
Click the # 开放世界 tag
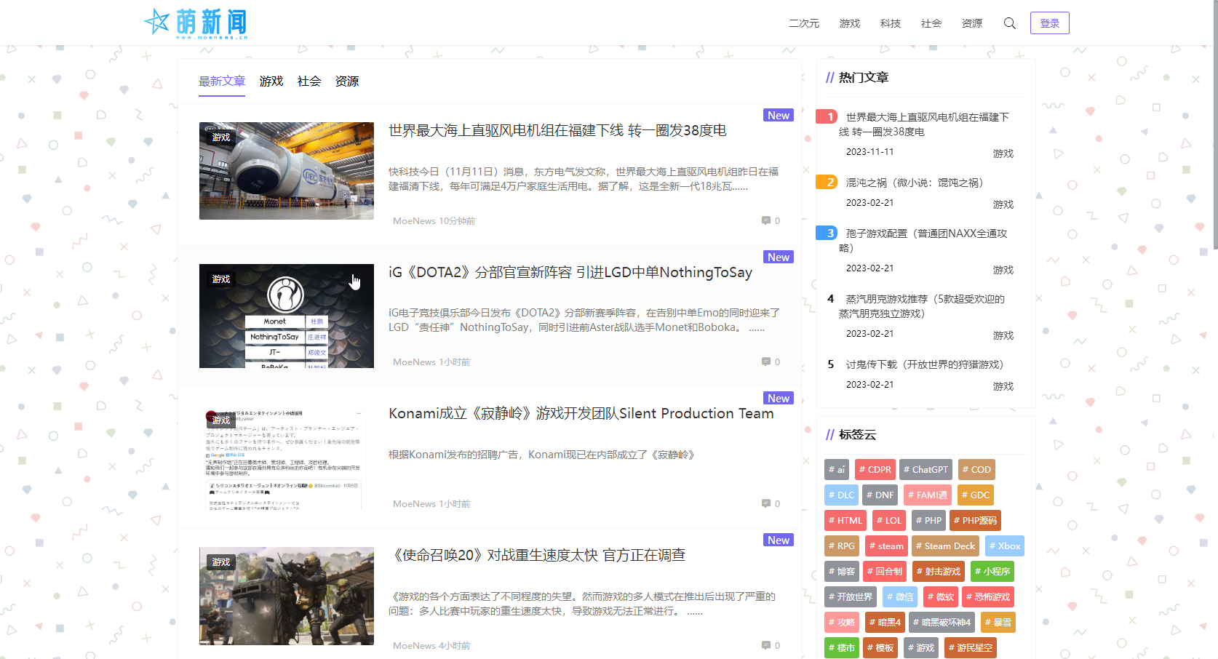click(x=851, y=597)
